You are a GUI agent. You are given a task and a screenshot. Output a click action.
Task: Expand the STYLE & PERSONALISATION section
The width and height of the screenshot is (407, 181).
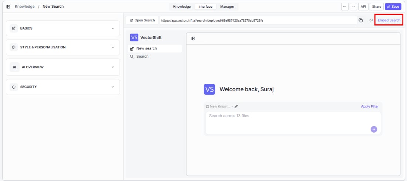tap(63, 47)
